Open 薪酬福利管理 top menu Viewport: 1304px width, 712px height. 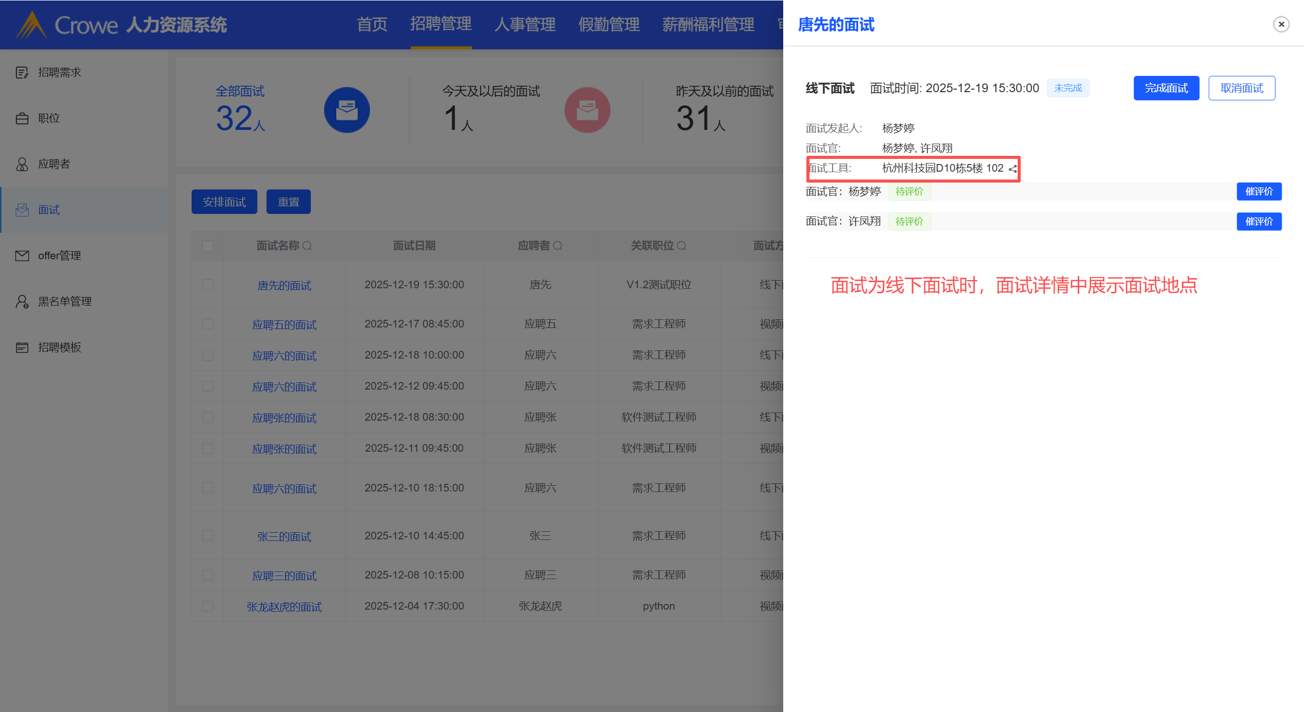pos(708,24)
